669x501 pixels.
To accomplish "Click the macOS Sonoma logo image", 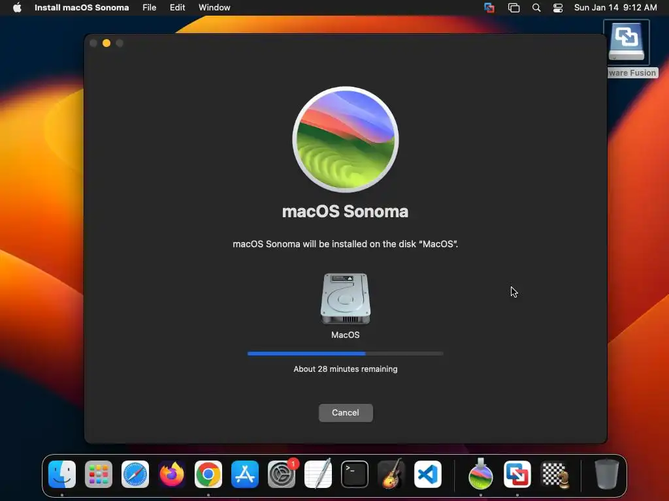I will point(346,140).
